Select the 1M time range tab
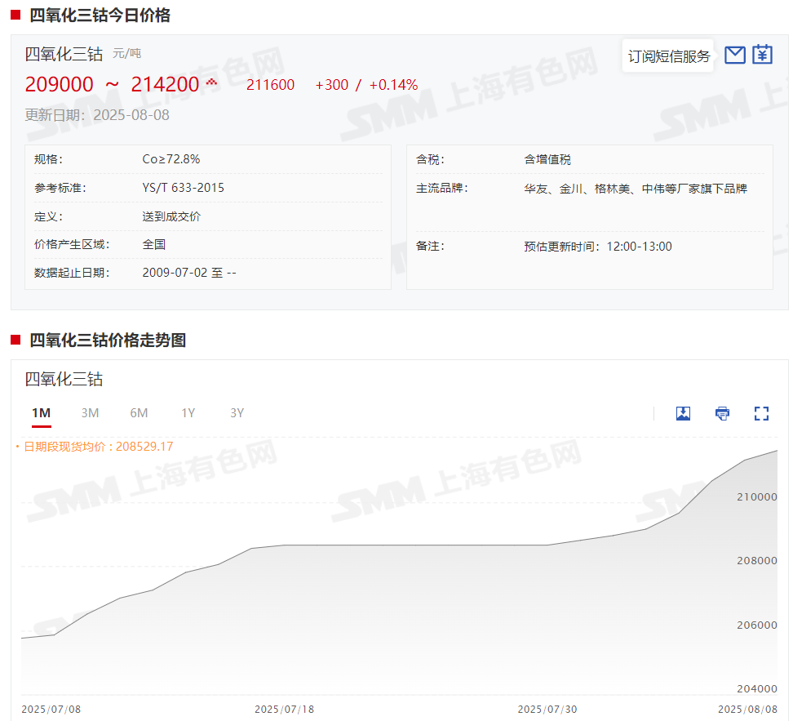The height and width of the screenshot is (721, 793). click(42, 413)
